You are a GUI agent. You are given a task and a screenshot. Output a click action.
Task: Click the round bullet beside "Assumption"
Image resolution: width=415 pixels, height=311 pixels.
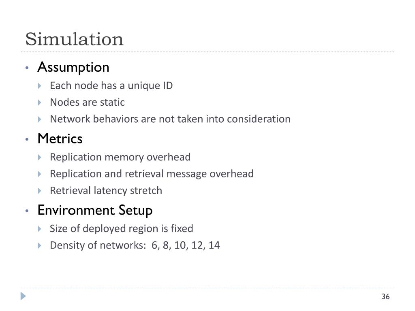point(27,68)
